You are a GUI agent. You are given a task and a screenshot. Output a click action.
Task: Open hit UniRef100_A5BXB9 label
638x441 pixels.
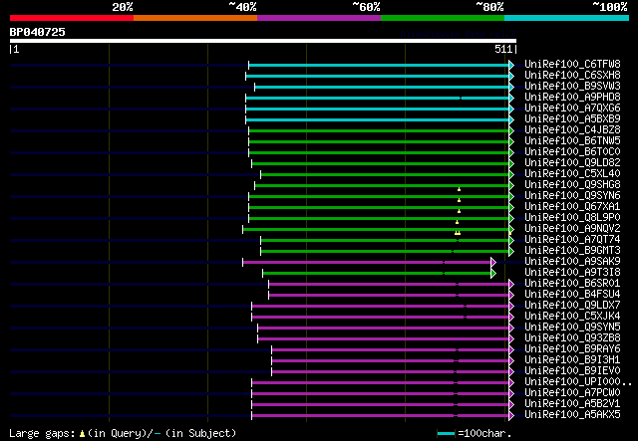coord(572,119)
